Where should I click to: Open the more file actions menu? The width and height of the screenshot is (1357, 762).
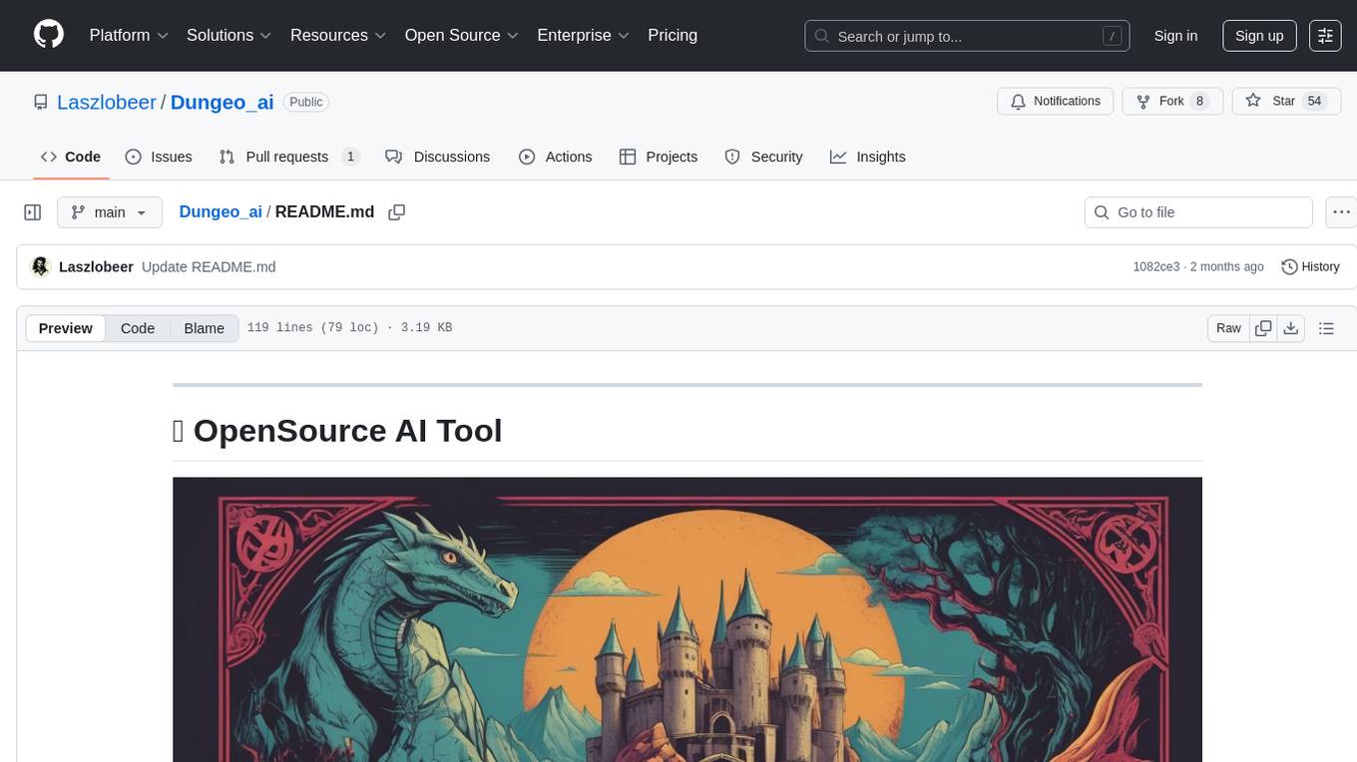click(1342, 212)
